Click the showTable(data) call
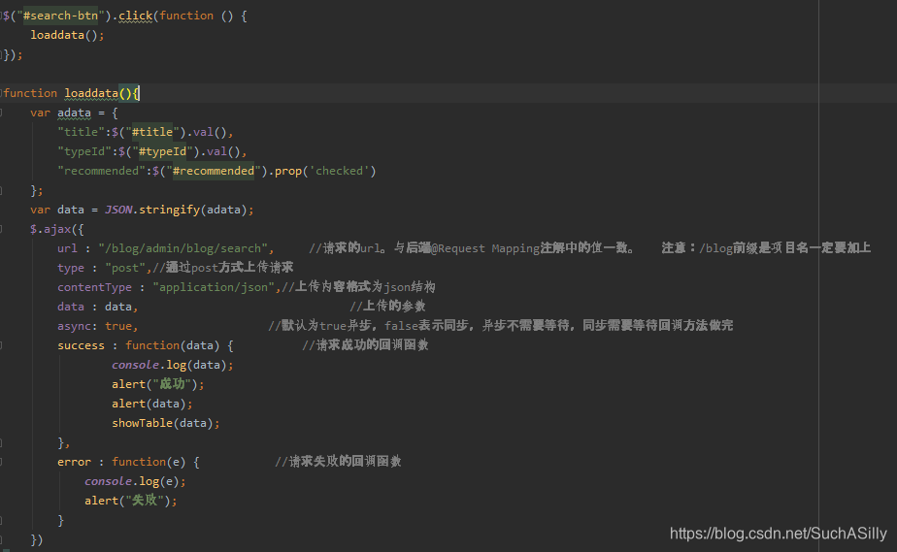The width and height of the screenshot is (897, 552). point(166,423)
